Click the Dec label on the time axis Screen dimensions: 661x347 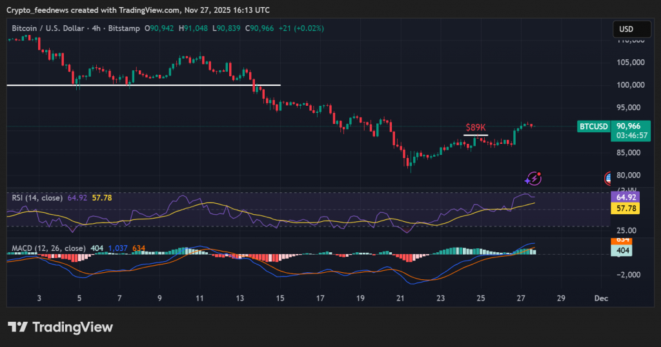click(601, 299)
